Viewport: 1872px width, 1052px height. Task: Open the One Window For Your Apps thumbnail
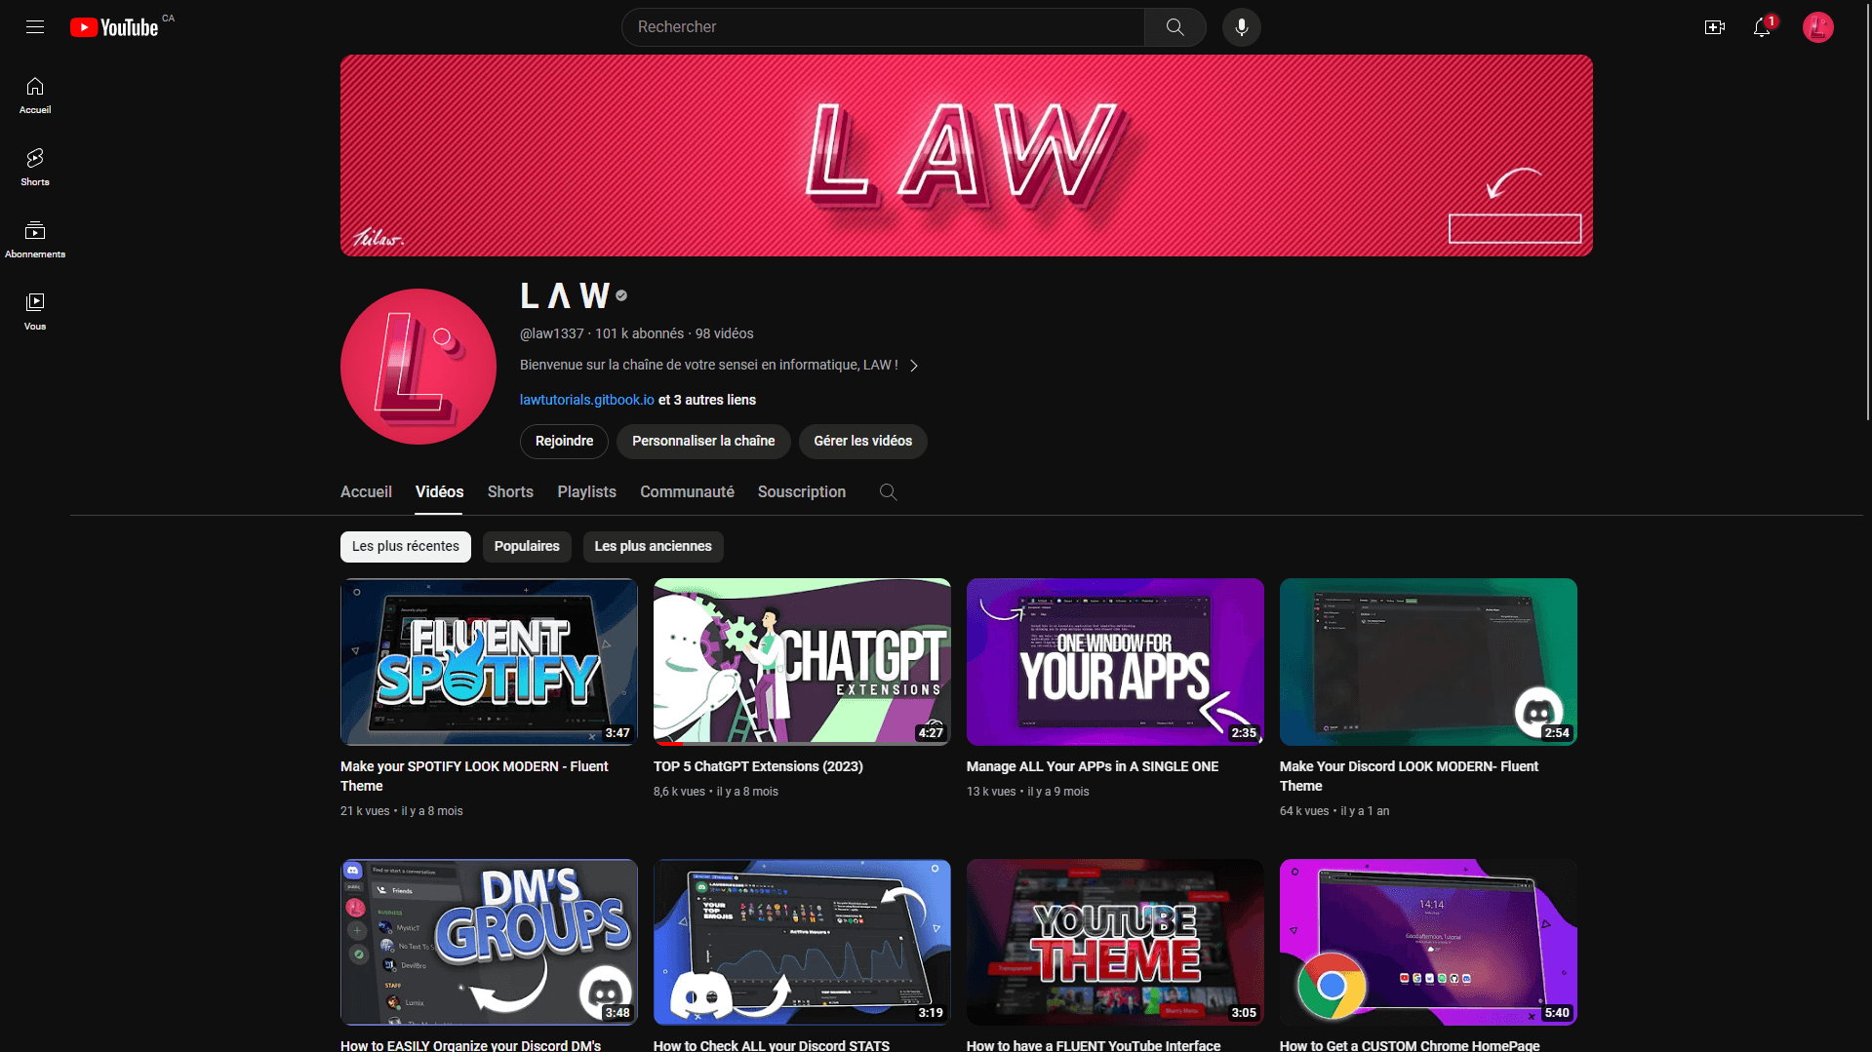tap(1115, 662)
